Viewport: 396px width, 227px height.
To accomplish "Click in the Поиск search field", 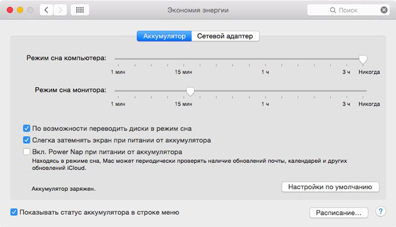I will (348, 10).
